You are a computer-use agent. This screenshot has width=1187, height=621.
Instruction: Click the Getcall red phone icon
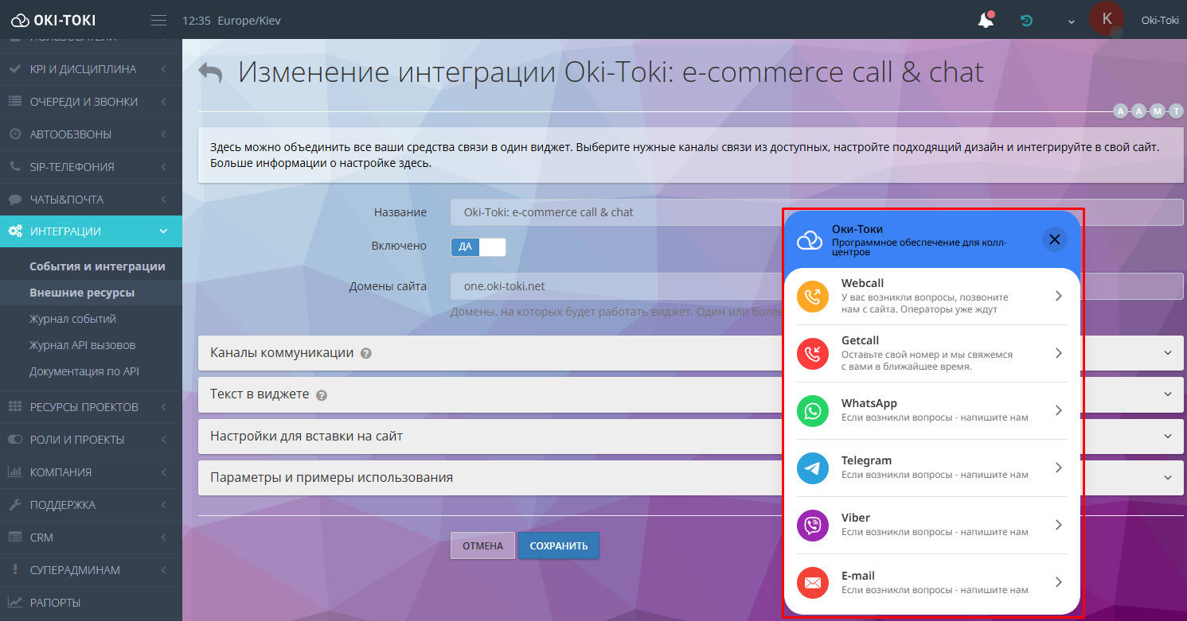pos(814,353)
